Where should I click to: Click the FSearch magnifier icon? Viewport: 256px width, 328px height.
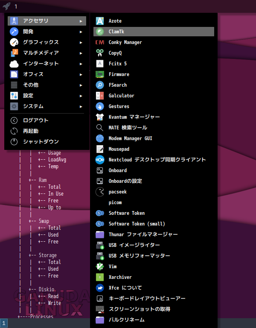[x=100, y=85]
